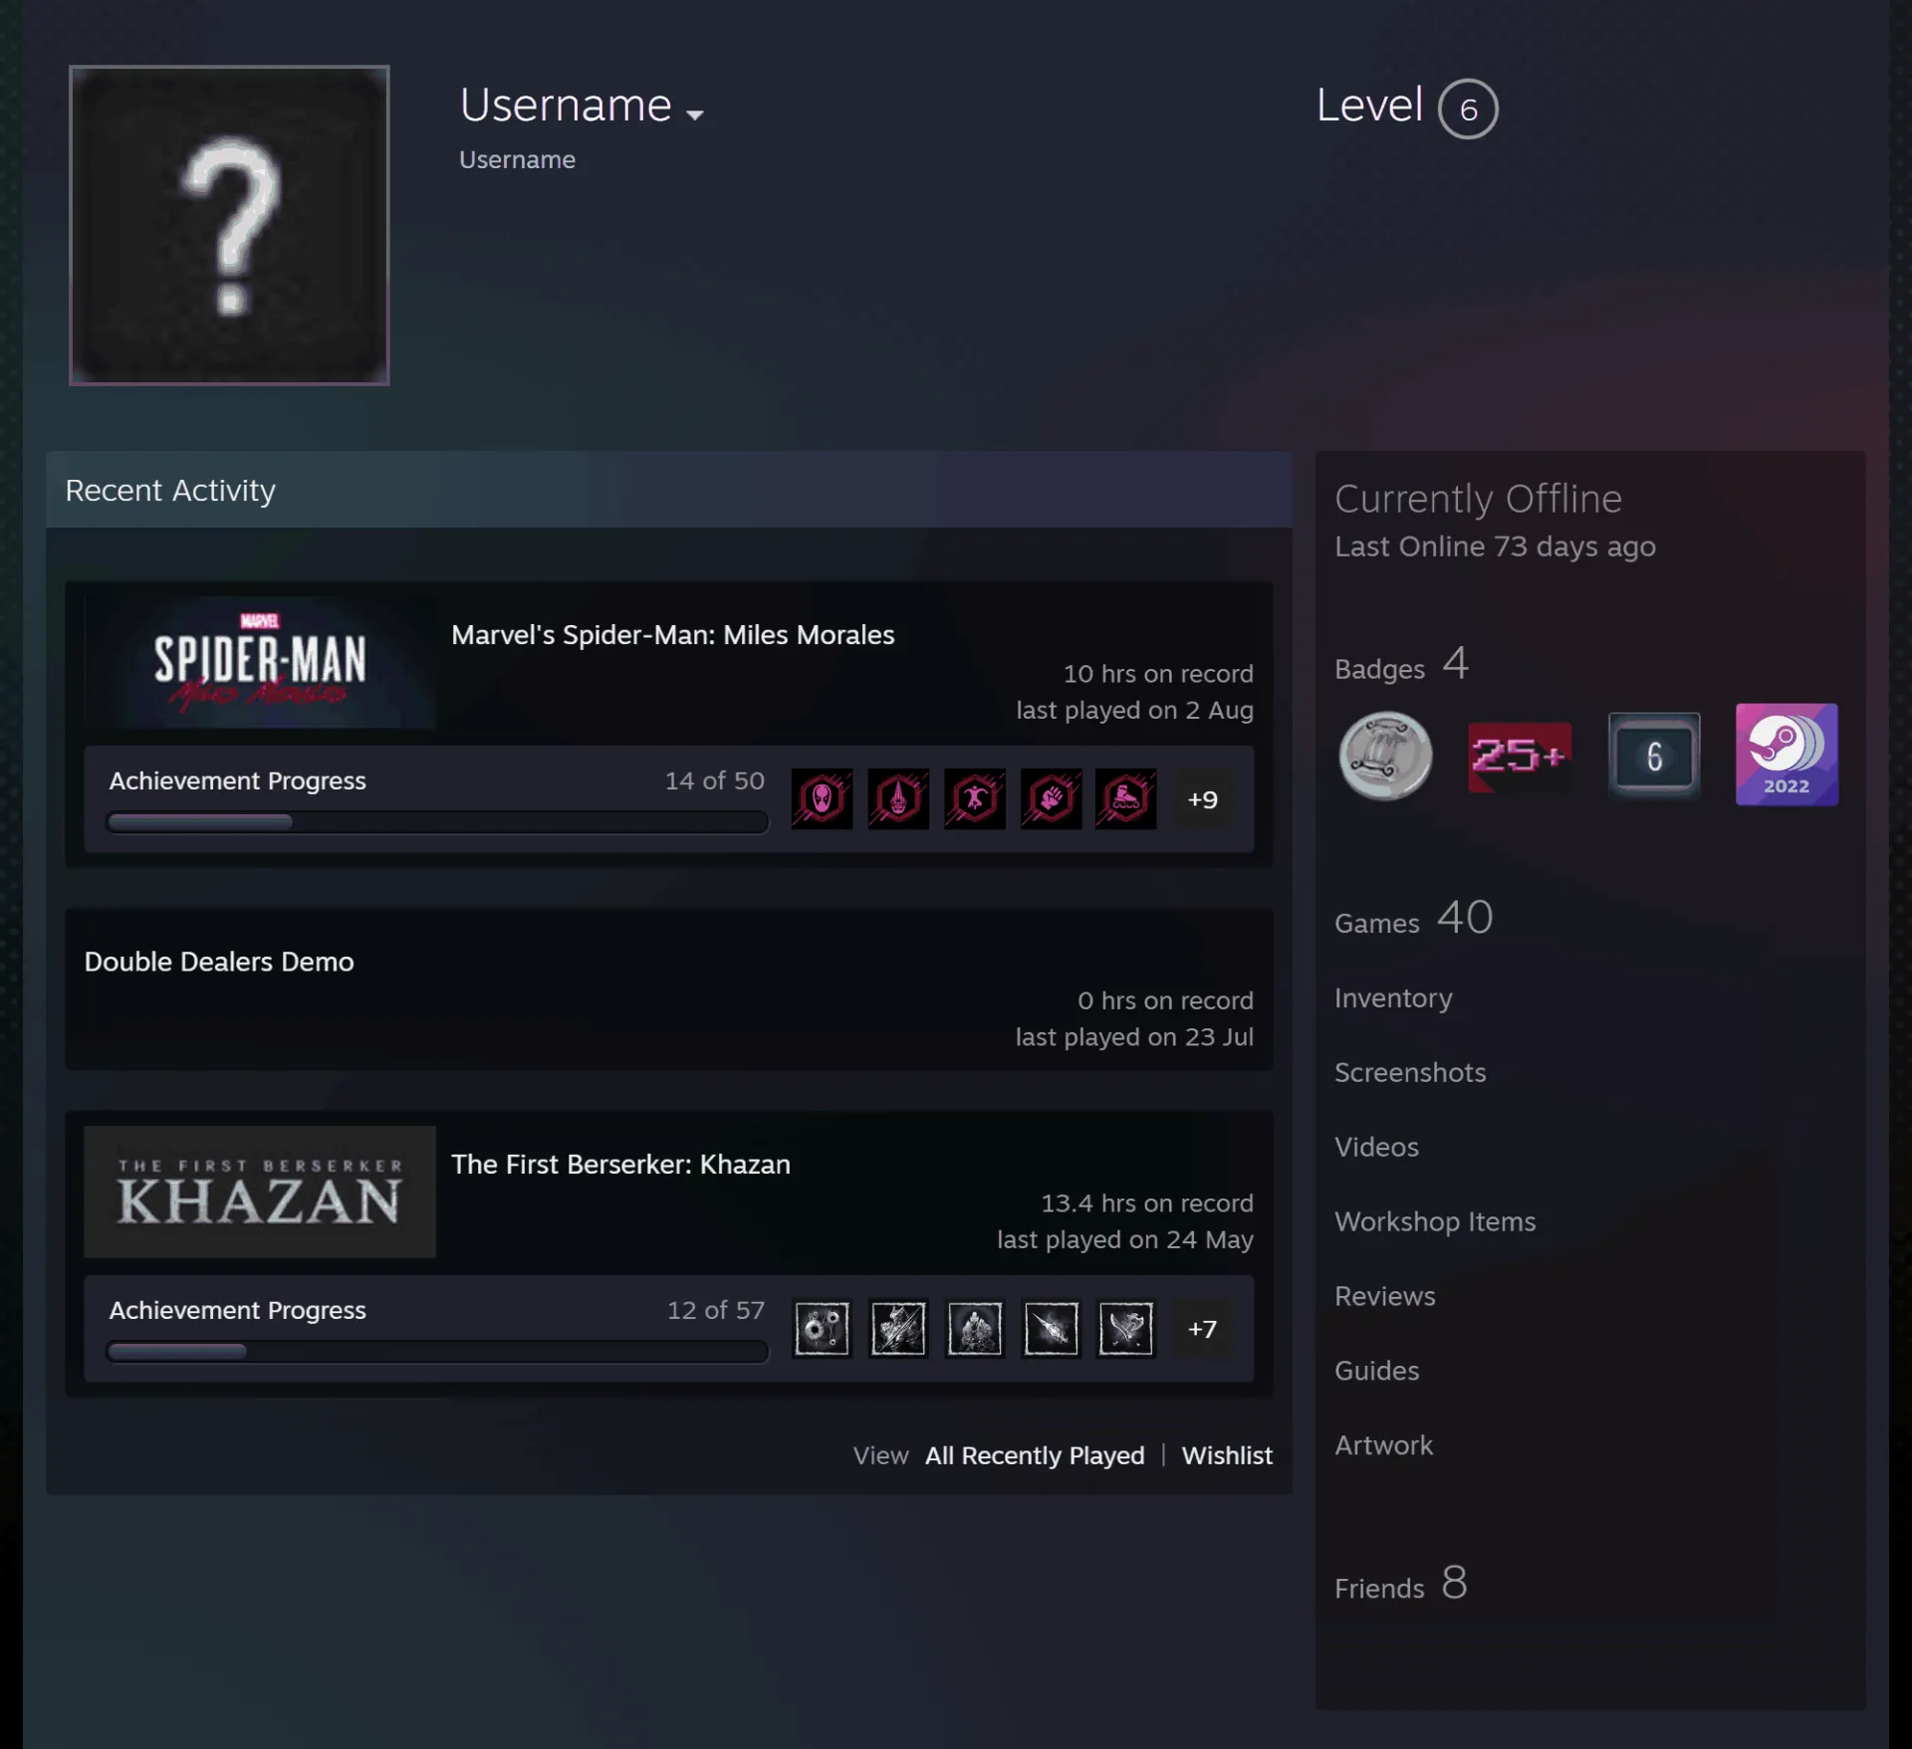This screenshot has width=1912, height=1749.
Task: Click fifth Khazan achievement icon
Action: coord(1126,1328)
